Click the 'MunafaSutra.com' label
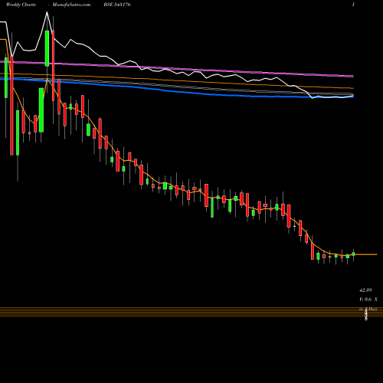Image resolution: width=383 pixels, height=383 pixels. (71, 5)
